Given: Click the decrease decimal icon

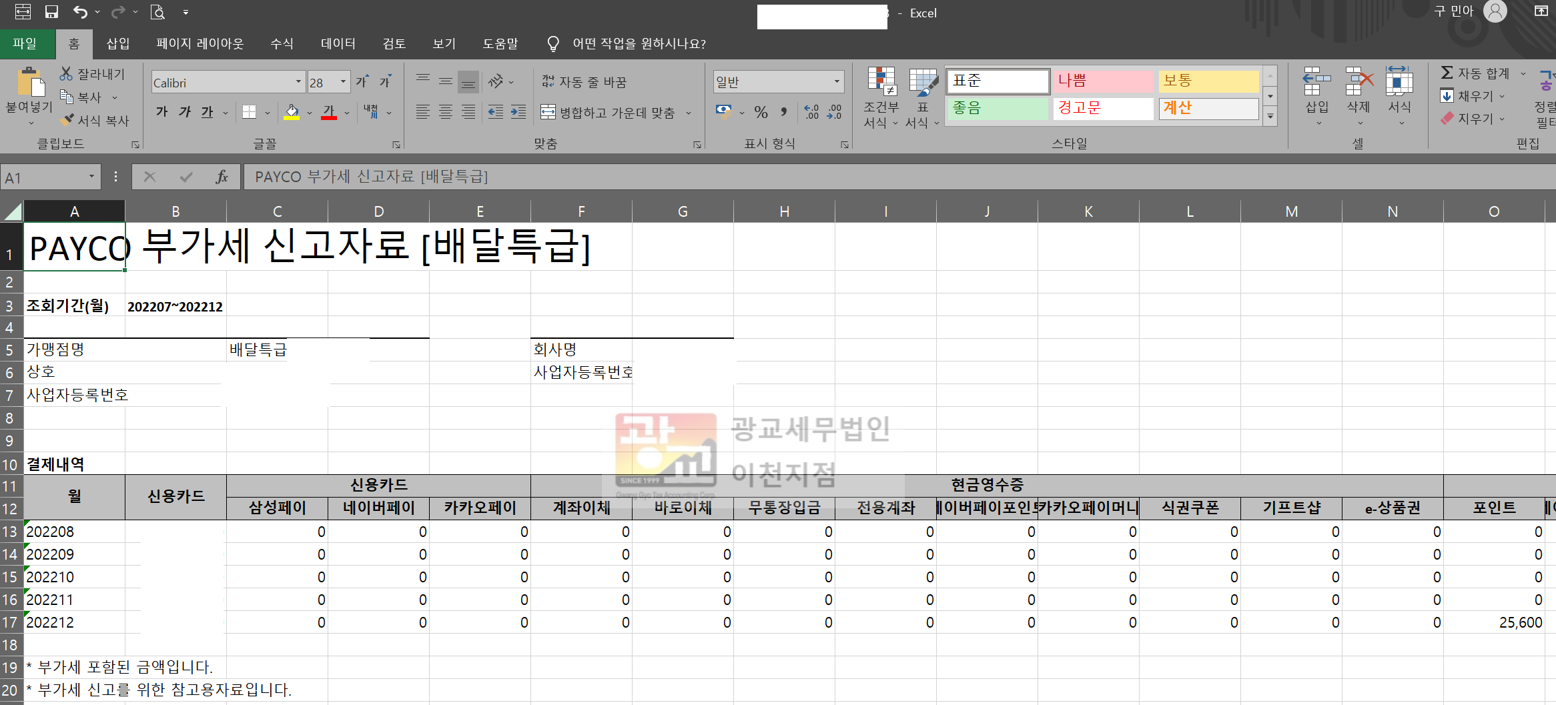Looking at the screenshot, I should click(834, 112).
